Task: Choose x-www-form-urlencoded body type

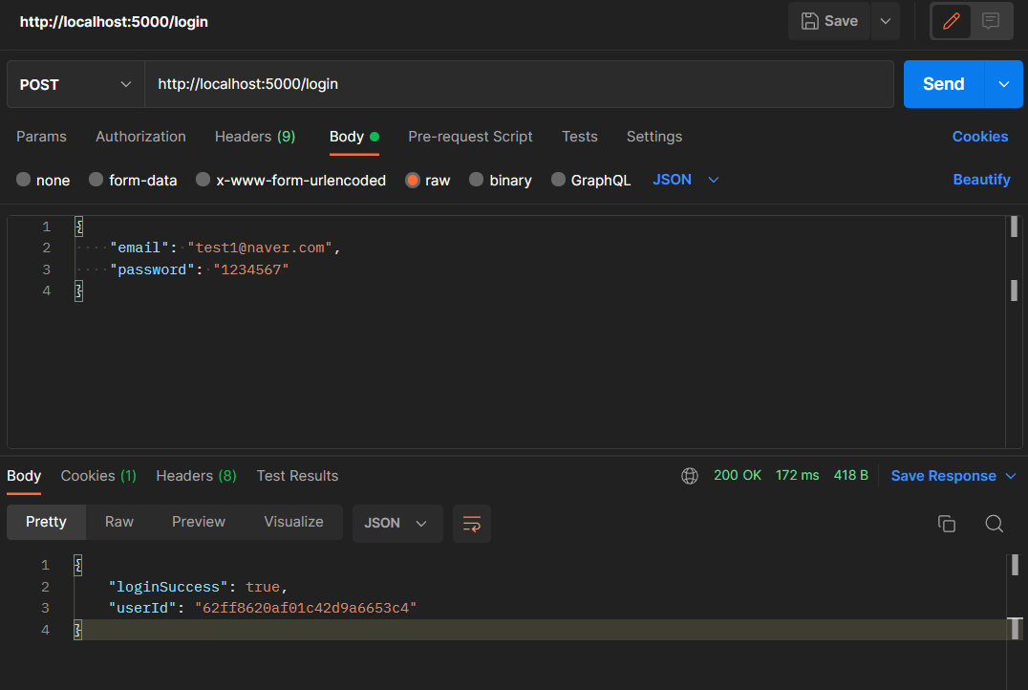Action: 203,180
